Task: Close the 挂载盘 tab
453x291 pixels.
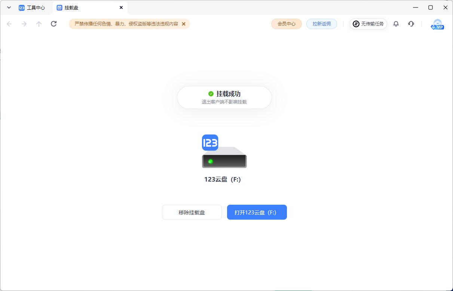Action: point(121,7)
